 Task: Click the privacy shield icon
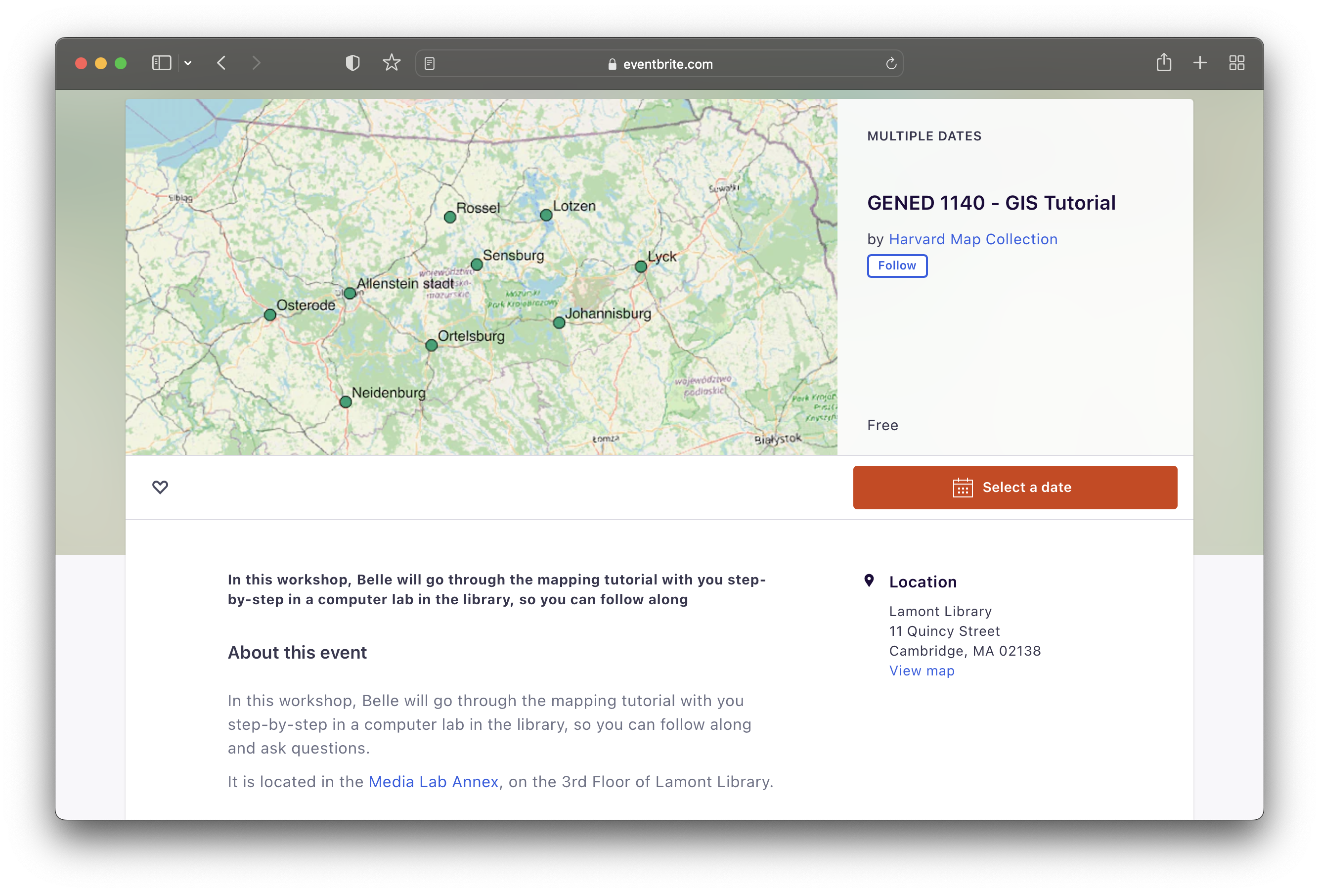352,63
